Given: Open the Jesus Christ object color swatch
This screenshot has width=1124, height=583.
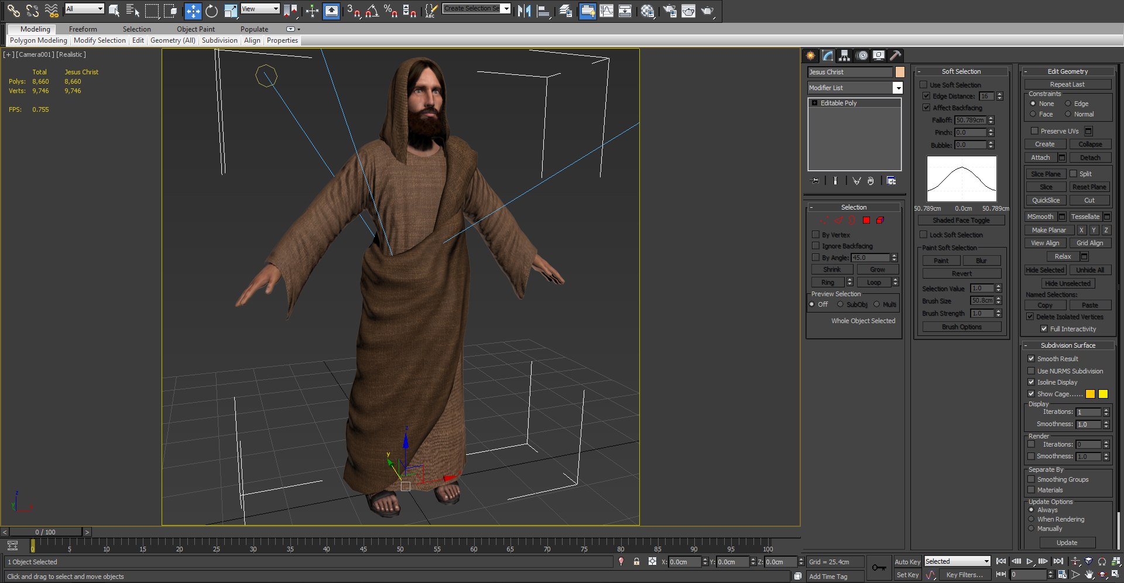Looking at the screenshot, I should [x=900, y=72].
